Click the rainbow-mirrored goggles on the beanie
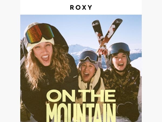Viewport: 162px width, 122px height. click(40, 33)
